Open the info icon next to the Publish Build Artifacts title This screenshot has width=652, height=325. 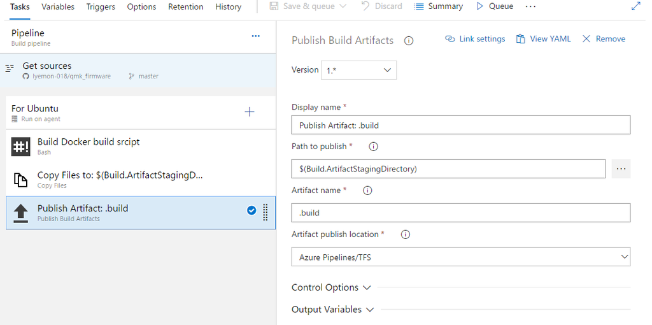coord(409,41)
